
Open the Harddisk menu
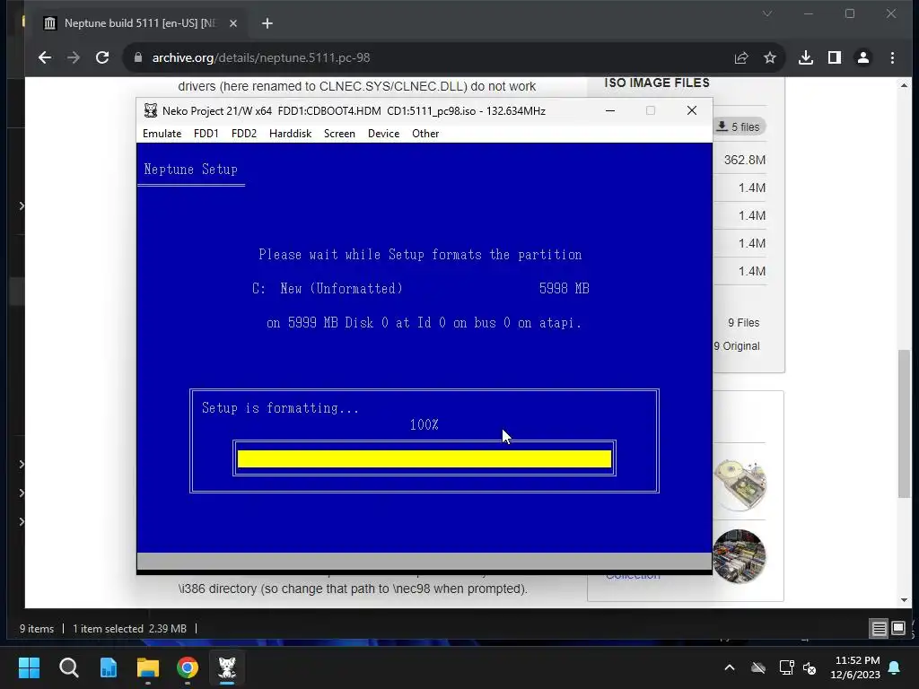(290, 134)
